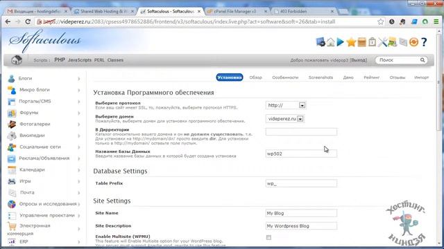
Task: Click the Порталы/CMS category icon
Action: (x=12, y=102)
